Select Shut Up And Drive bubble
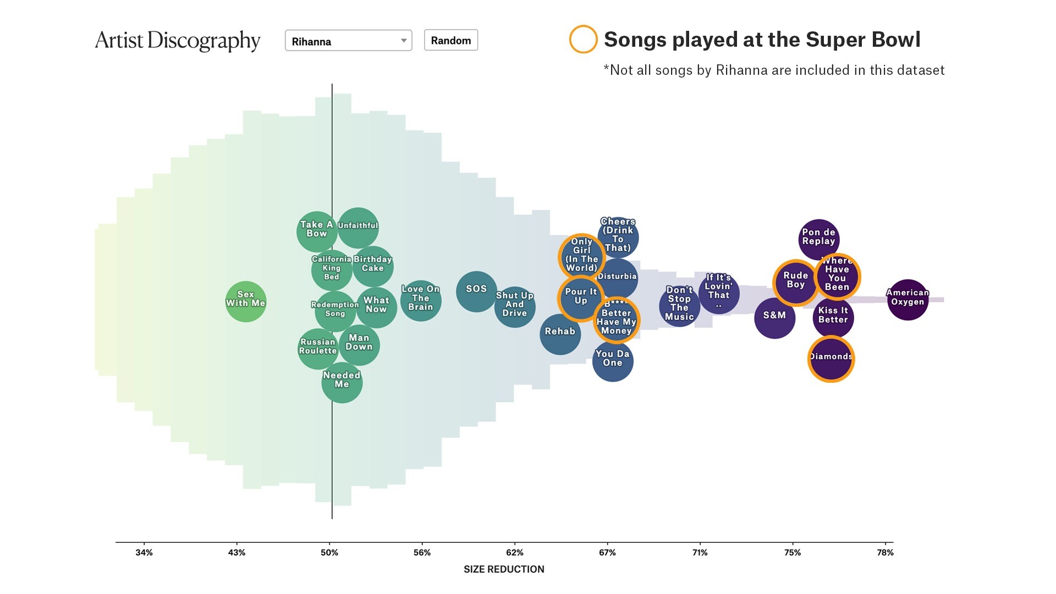Image resolution: width=1056 pixels, height=594 pixels. coord(514,306)
